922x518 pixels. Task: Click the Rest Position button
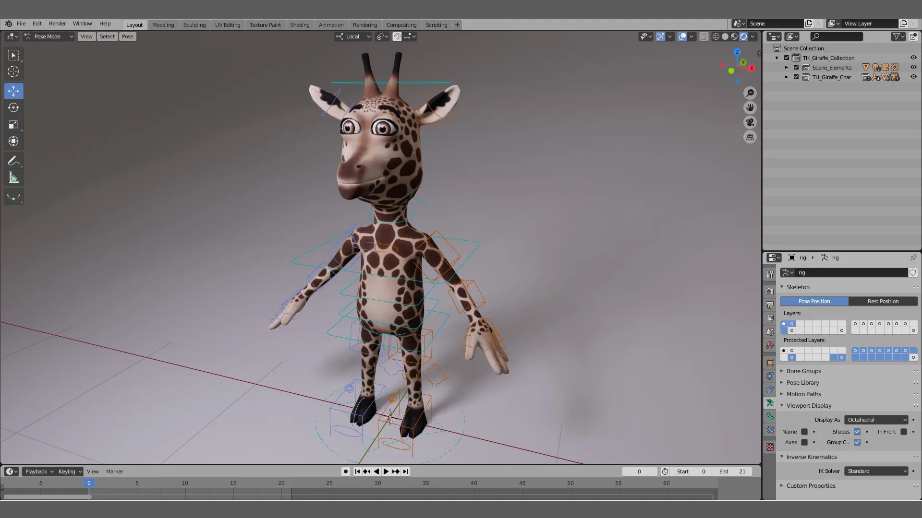tap(883, 301)
